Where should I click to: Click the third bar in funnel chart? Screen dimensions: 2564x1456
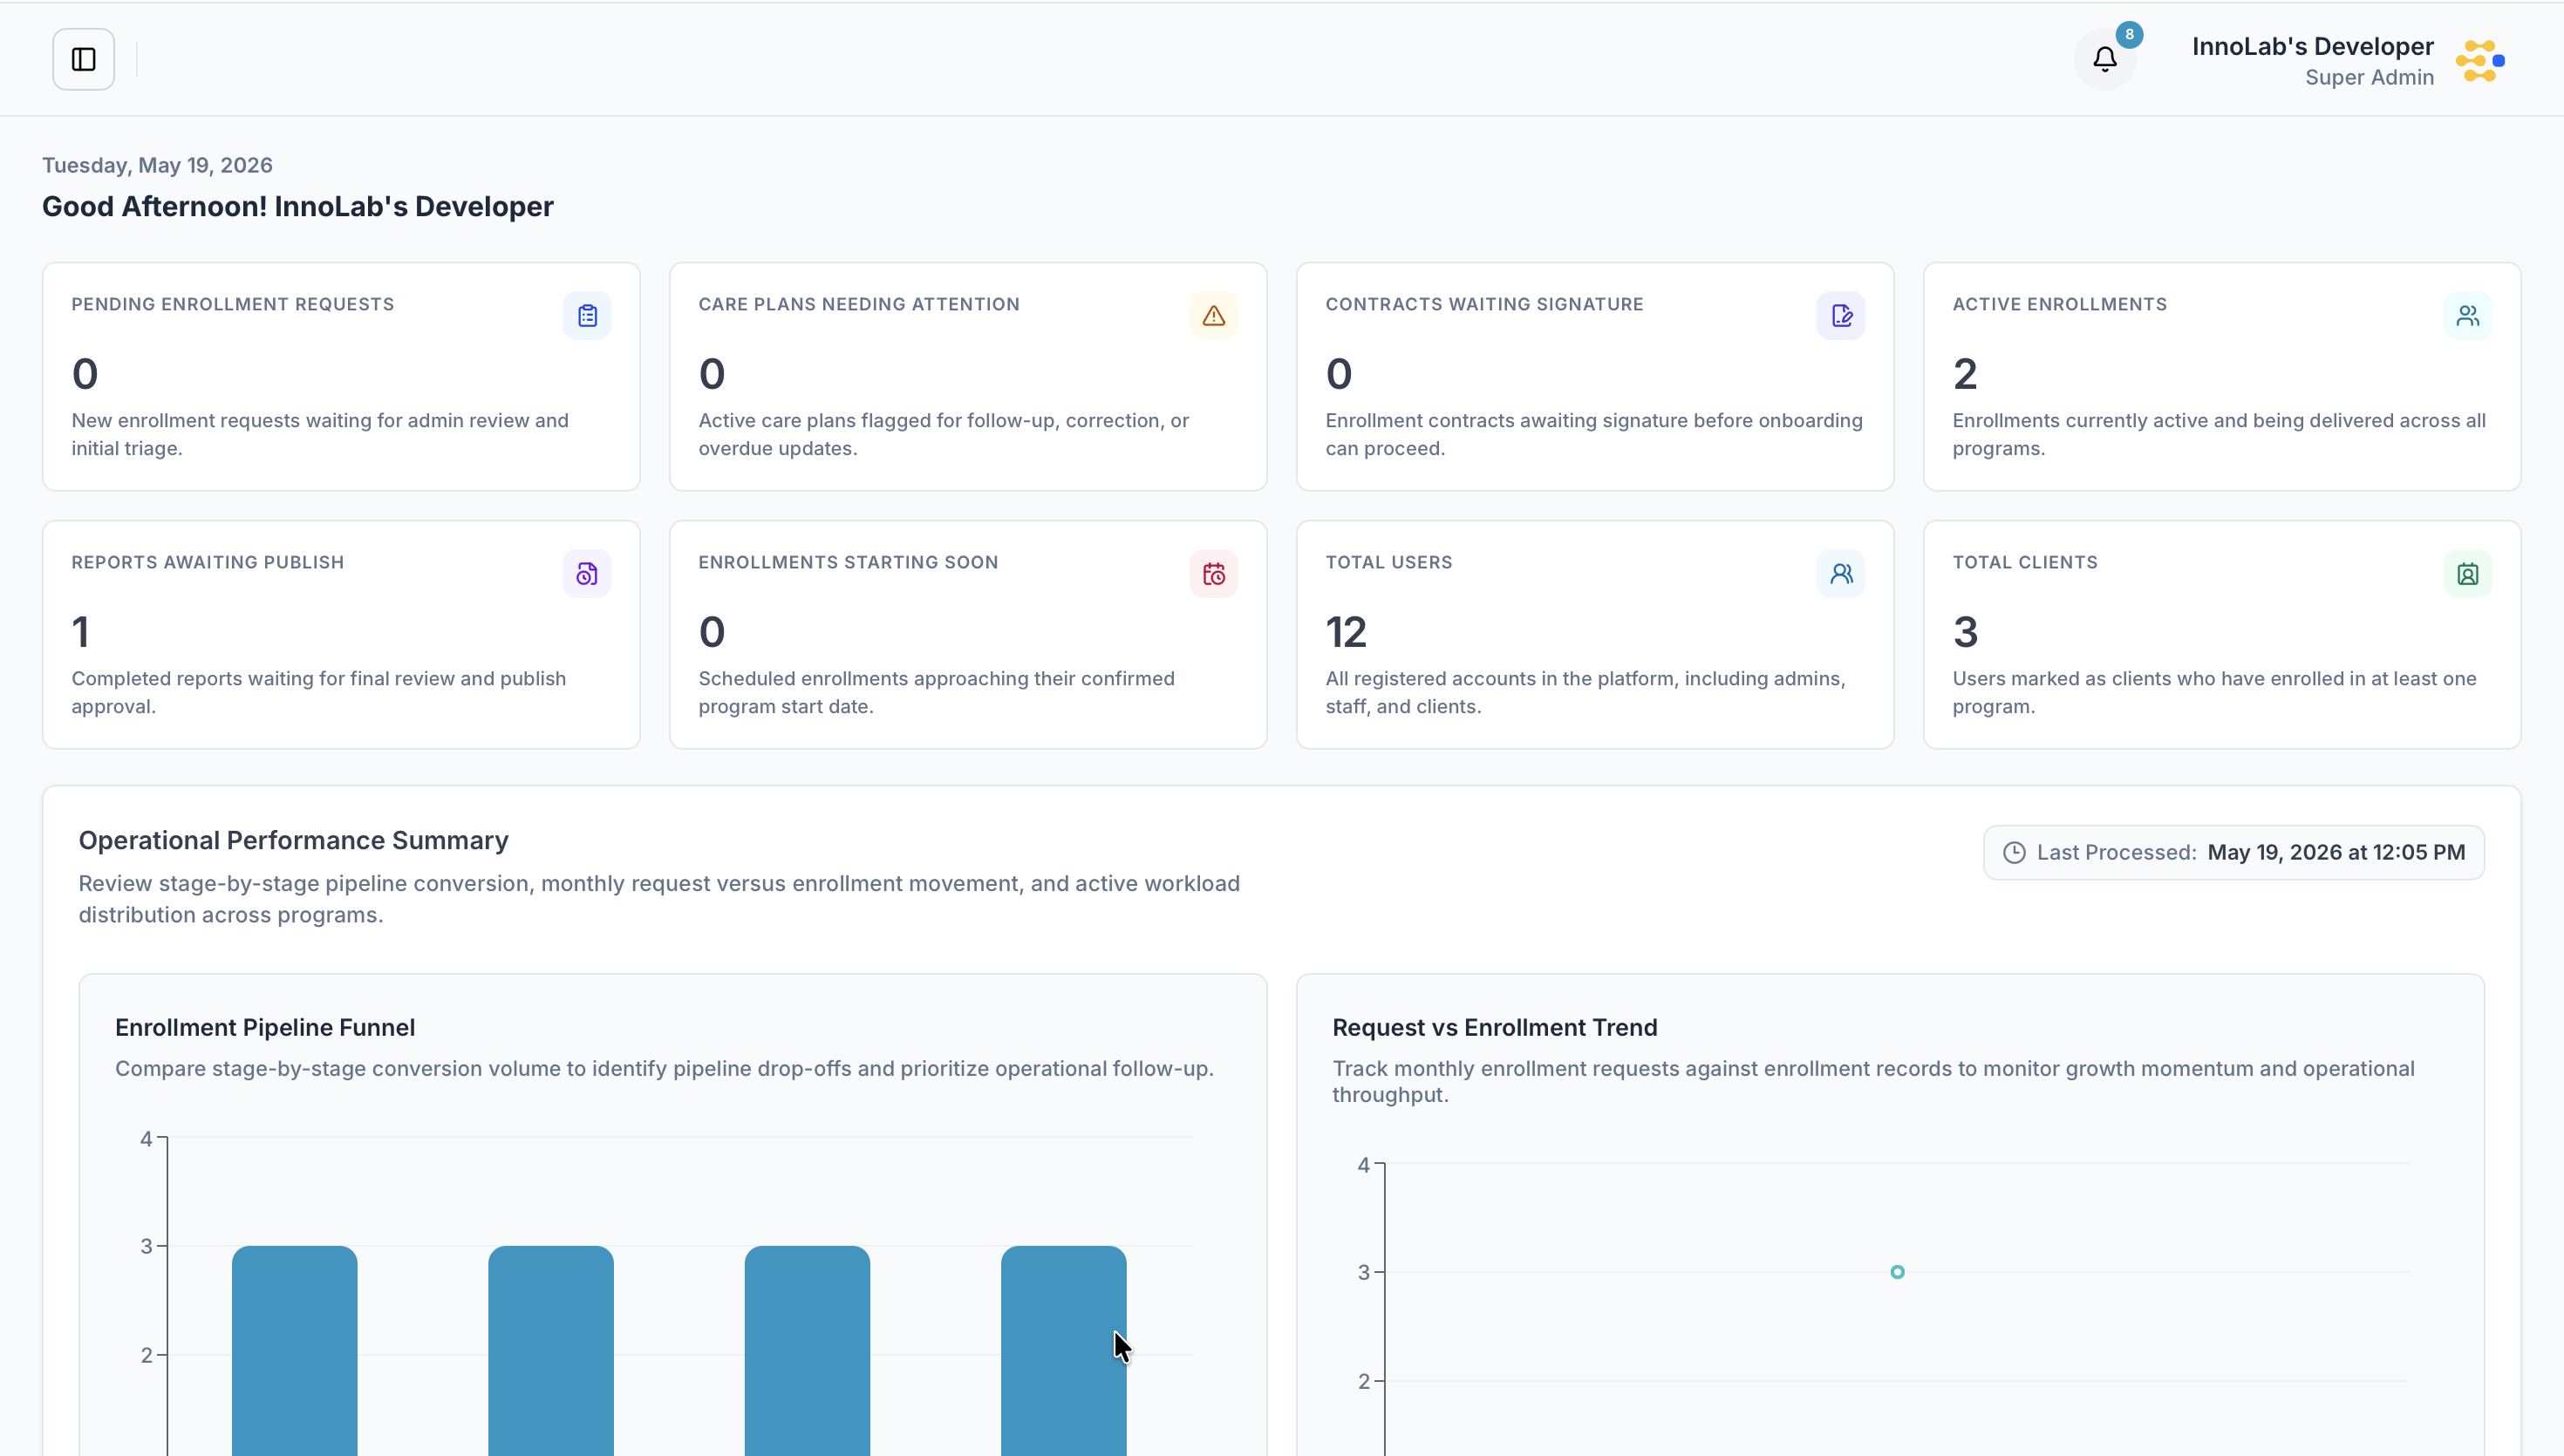click(807, 1350)
